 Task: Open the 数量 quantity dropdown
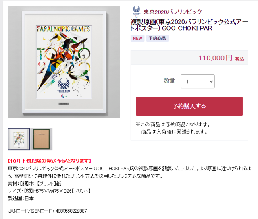198,81
